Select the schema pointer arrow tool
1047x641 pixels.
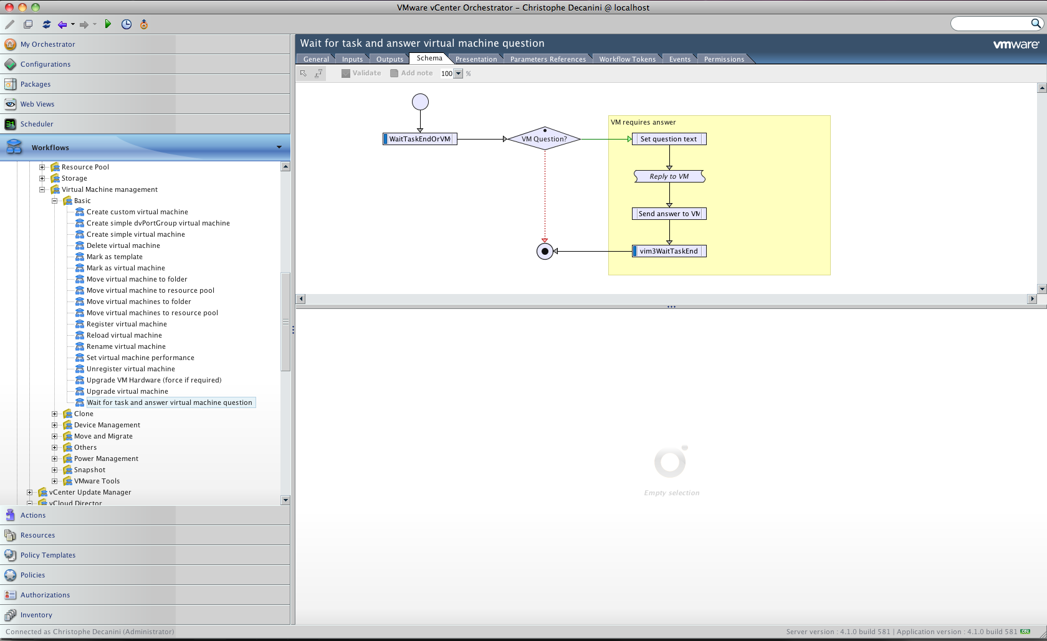[304, 74]
